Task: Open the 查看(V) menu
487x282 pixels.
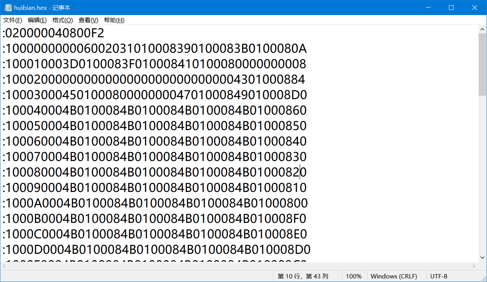Action: click(x=89, y=20)
